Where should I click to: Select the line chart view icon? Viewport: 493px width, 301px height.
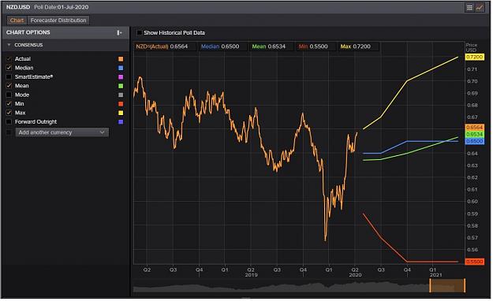pyautogui.click(x=480, y=8)
